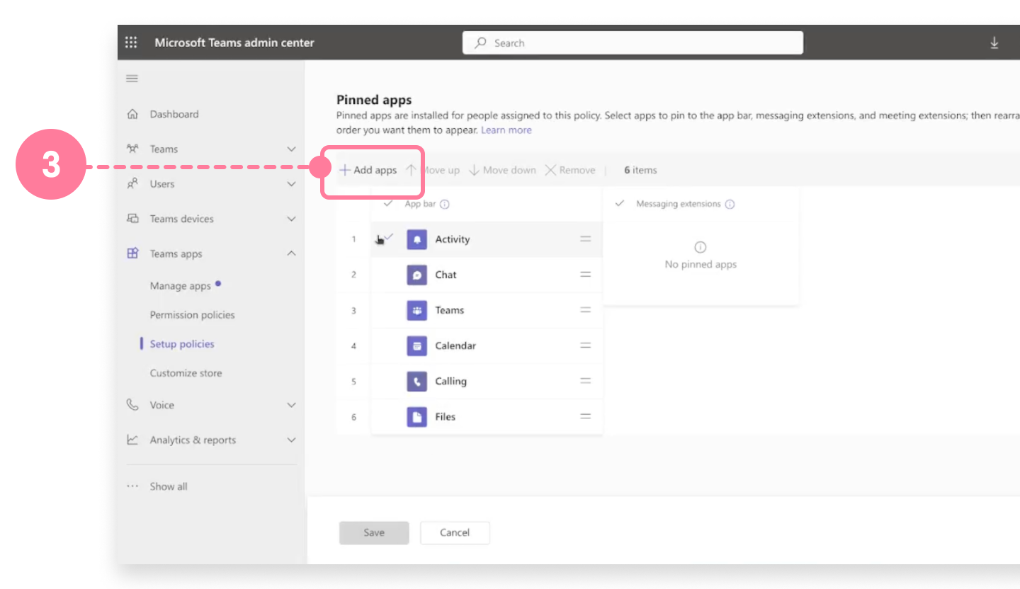Open Permission policies page
The width and height of the screenshot is (1020, 589).
point(192,315)
